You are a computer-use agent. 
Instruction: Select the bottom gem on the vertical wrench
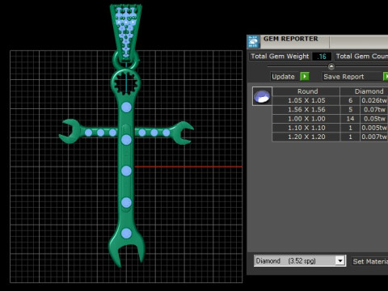coord(126,234)
